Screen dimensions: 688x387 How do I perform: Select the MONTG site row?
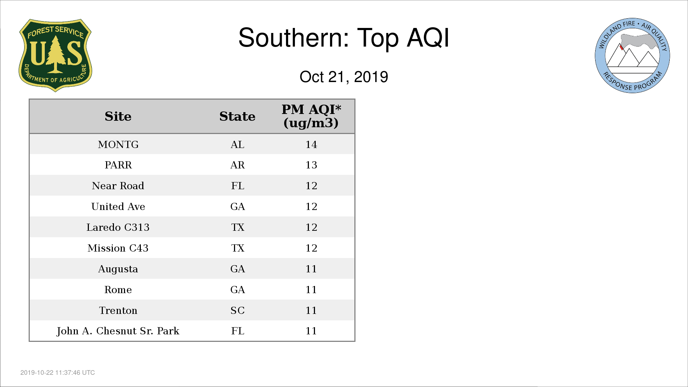tap(192, 144)
